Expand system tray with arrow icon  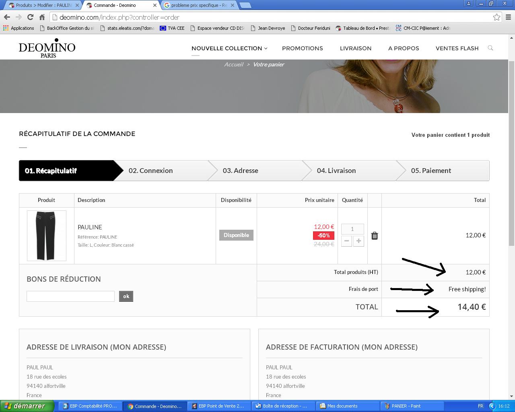[492, 406]
